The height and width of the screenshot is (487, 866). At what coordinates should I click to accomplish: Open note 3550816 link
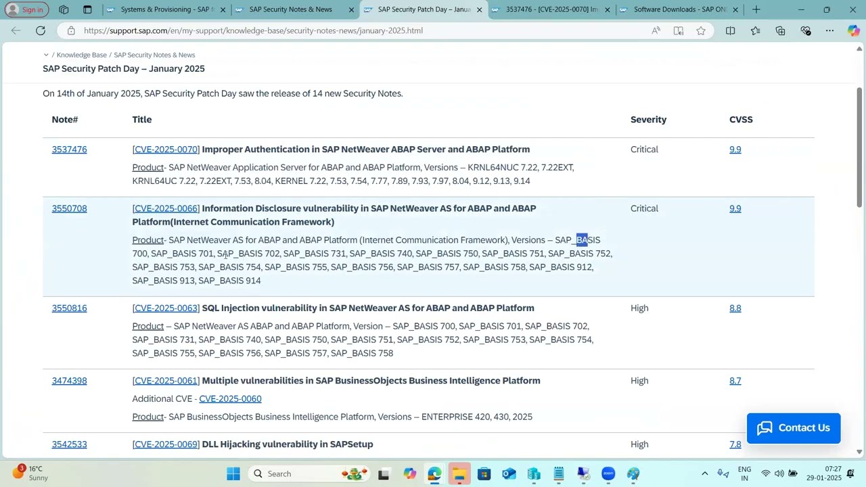(69, 308)
